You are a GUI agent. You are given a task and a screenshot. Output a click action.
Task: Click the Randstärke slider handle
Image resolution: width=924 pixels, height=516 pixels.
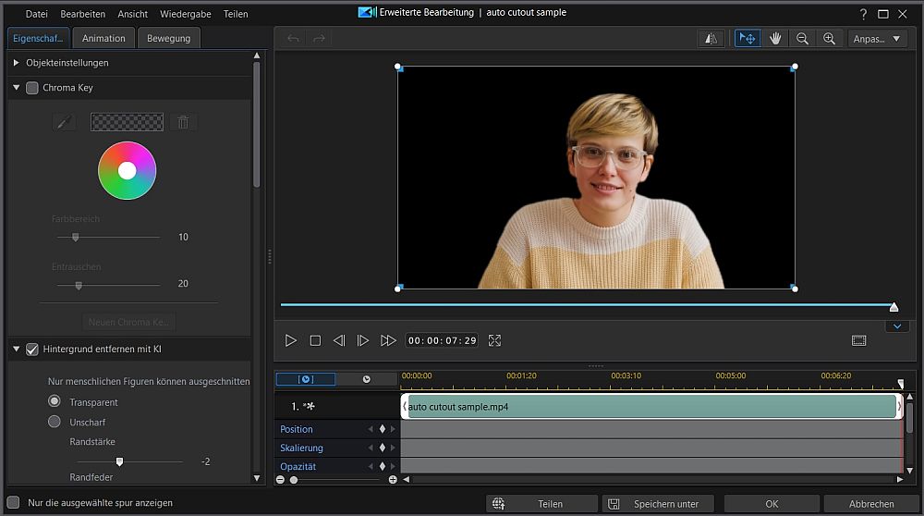(x=119, y=461)
